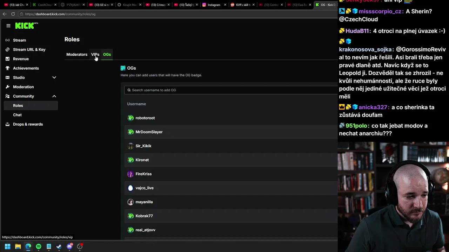Switch to the Koupit Mac browser tab
This screenshot has width=449, height=252.
(129, 5)
